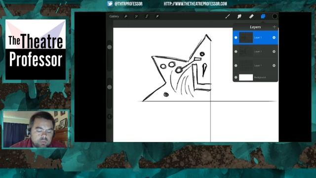
Task: Click the @THTRPROFESSOR Twitter handle
Action: click(x=128, y=3)
